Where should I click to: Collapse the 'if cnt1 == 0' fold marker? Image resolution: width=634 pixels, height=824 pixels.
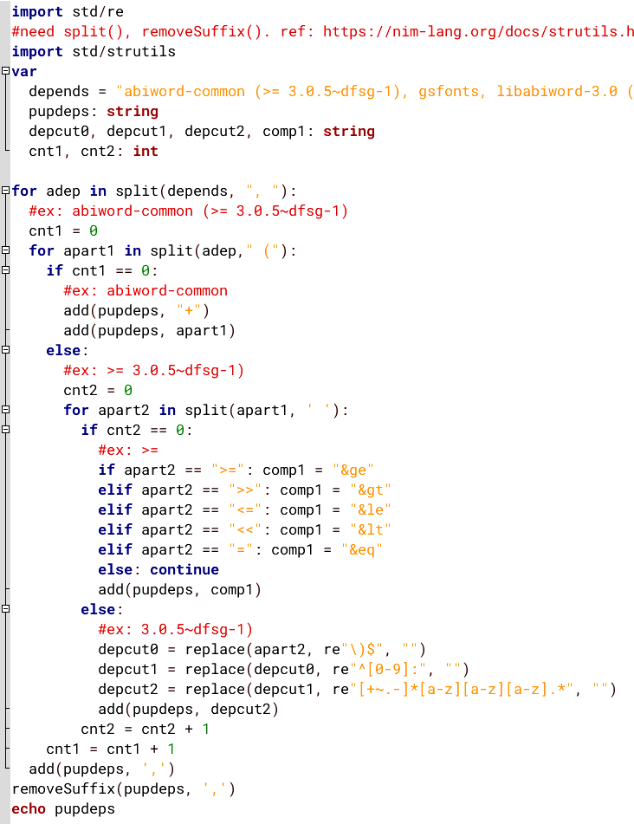5,270
